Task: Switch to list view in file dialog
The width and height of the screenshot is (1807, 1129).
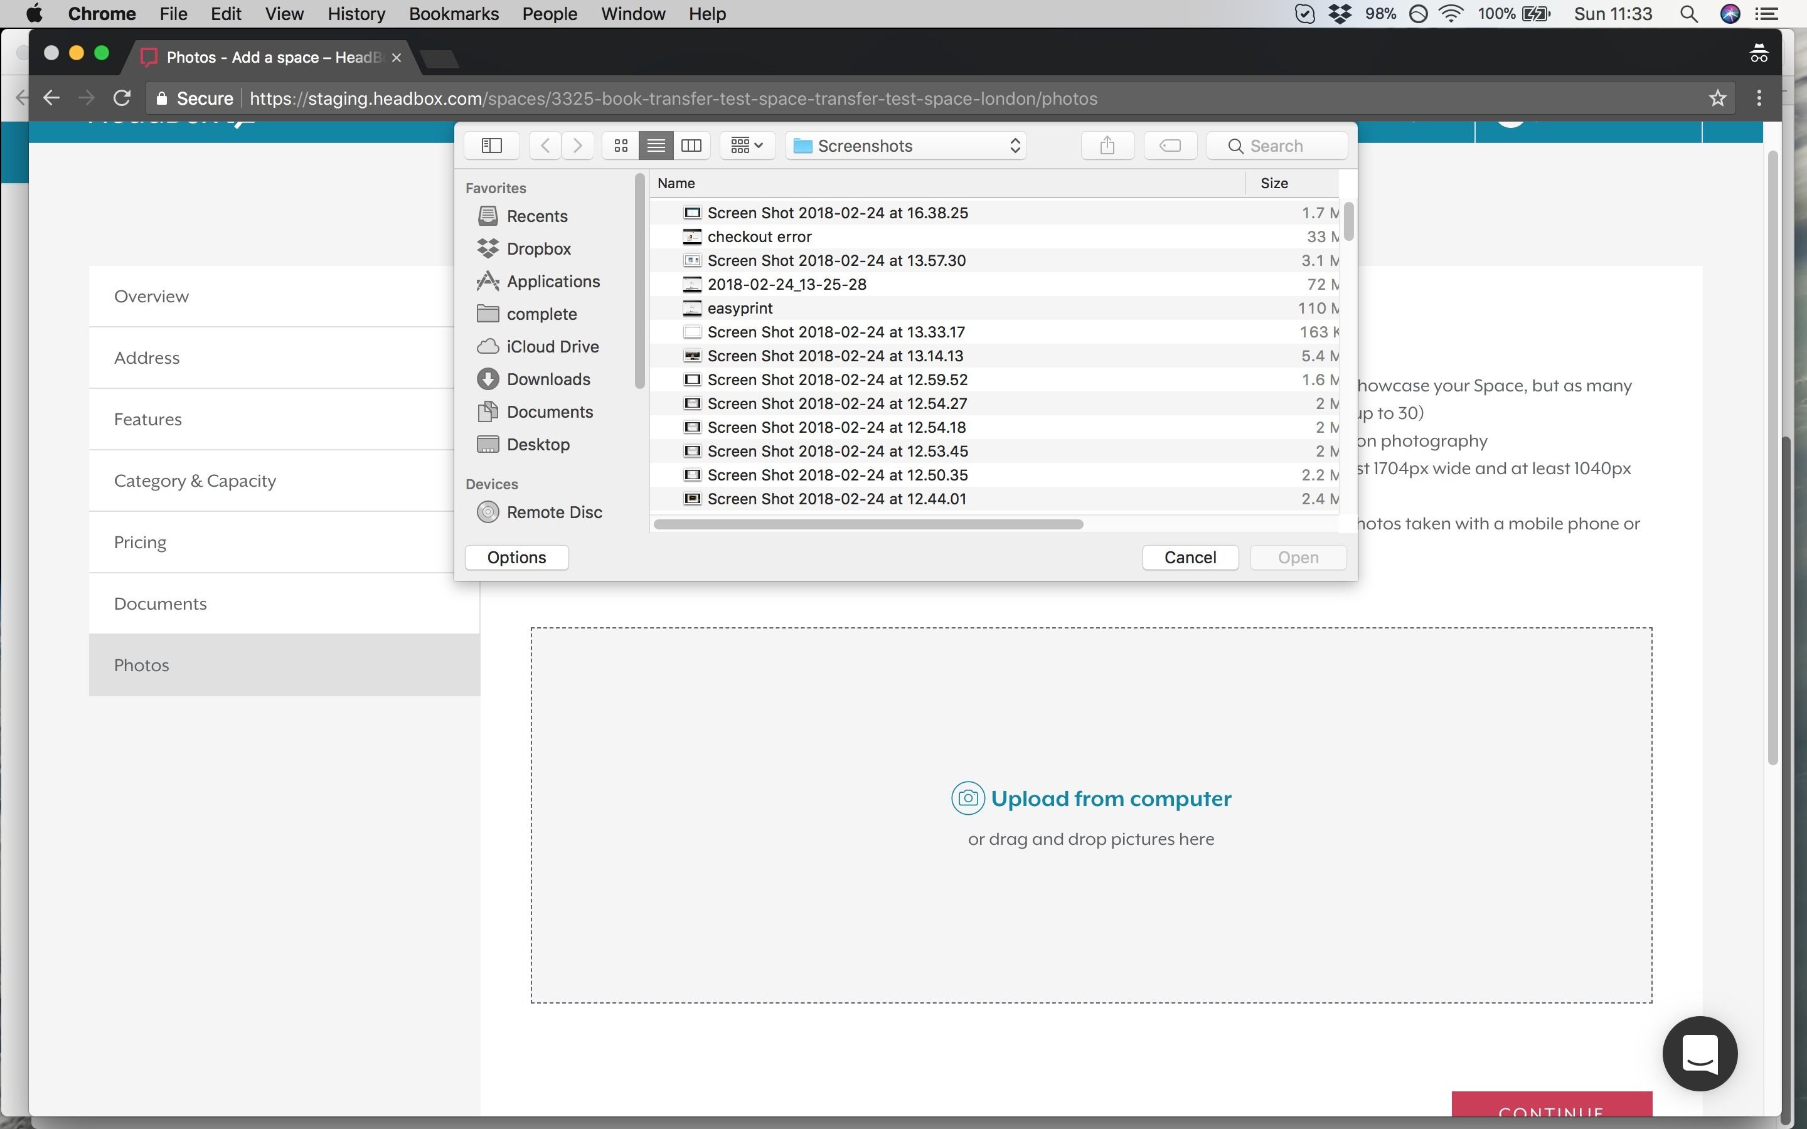Action: (x=656, y=146)
